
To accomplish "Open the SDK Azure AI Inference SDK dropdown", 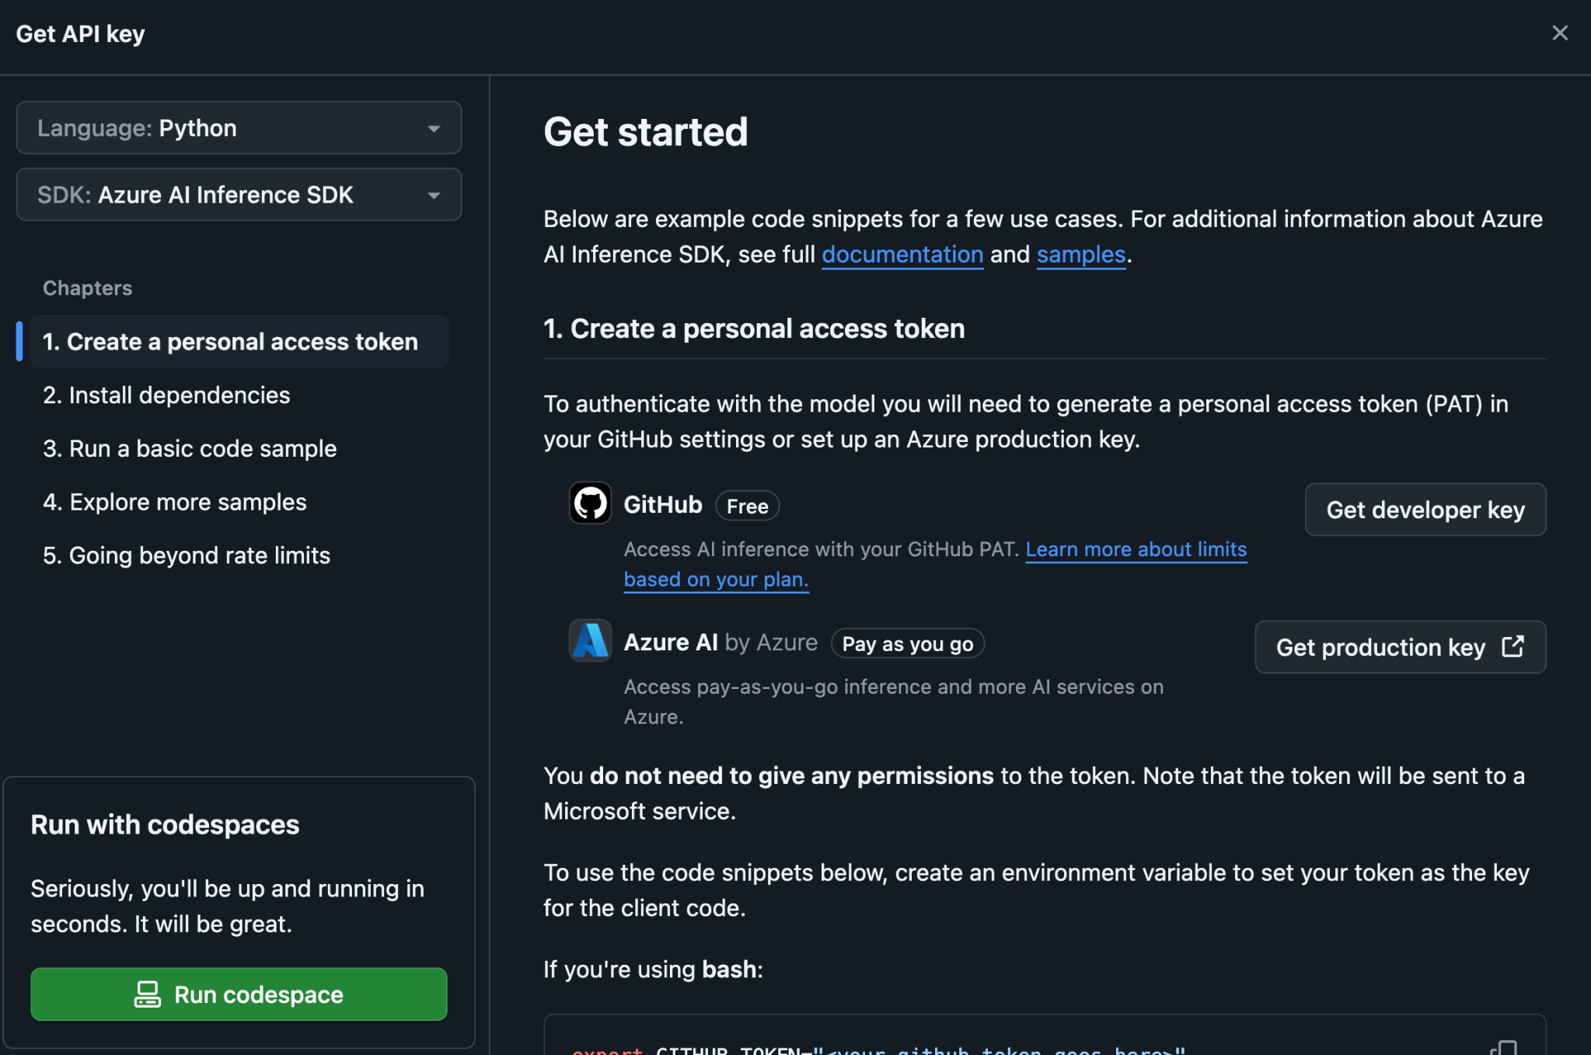I will pos(239,194).
